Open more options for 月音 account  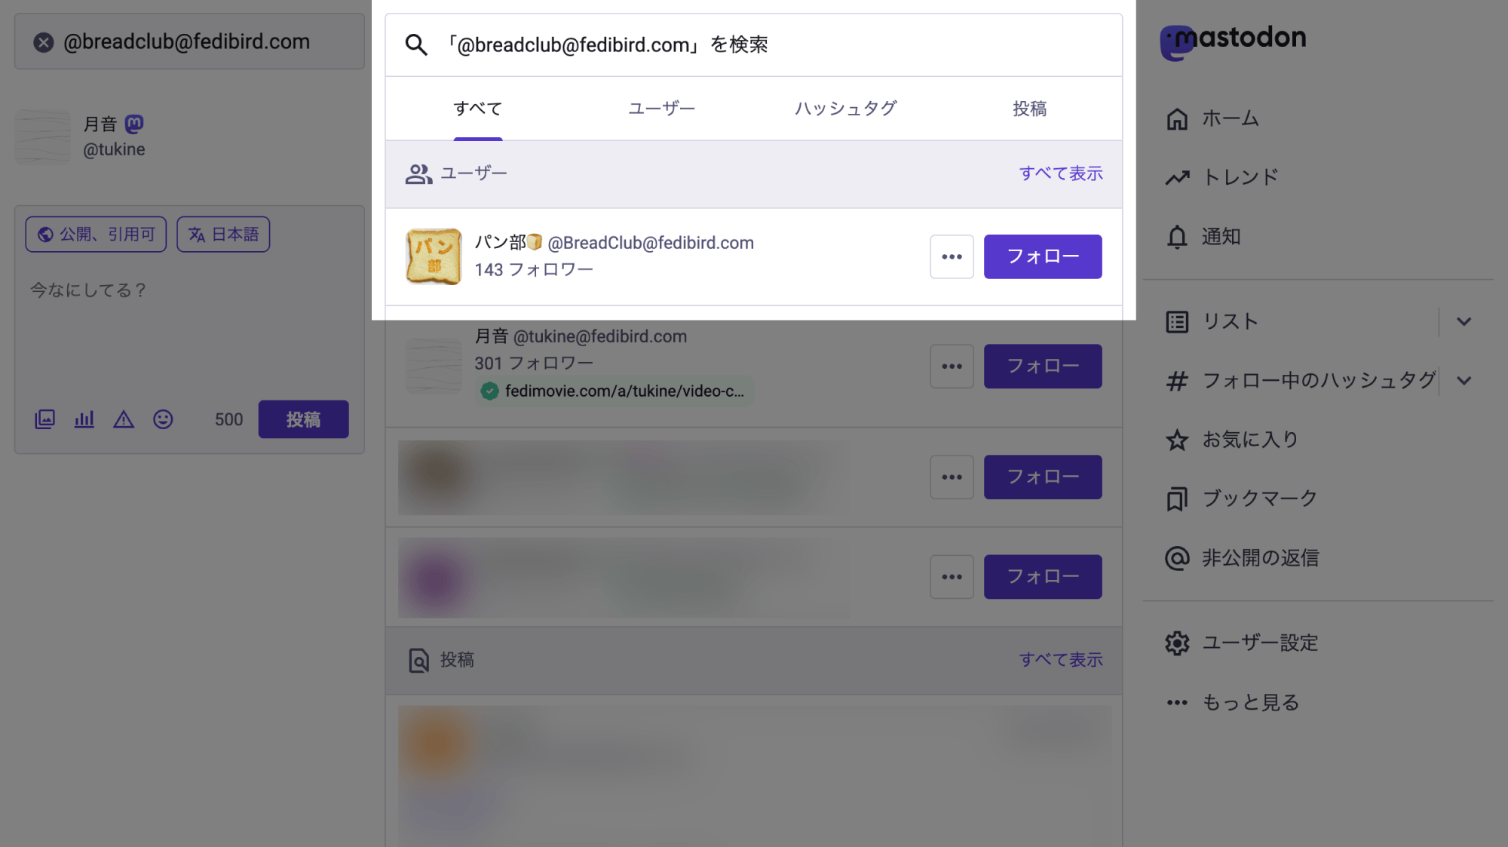coord(952,367)
